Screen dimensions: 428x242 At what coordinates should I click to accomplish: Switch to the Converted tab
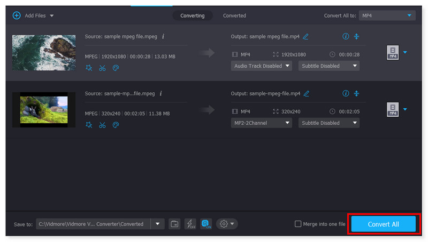[234, 15]
